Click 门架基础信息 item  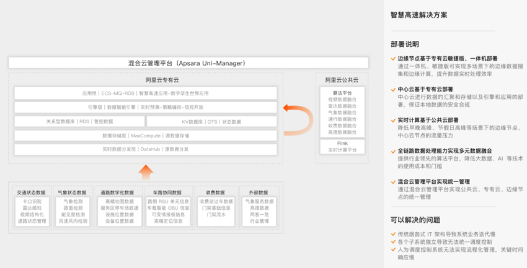216,208
